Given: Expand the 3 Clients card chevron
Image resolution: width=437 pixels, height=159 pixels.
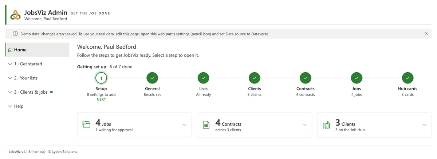Looking at the screenshot, I should pos(424,125).
